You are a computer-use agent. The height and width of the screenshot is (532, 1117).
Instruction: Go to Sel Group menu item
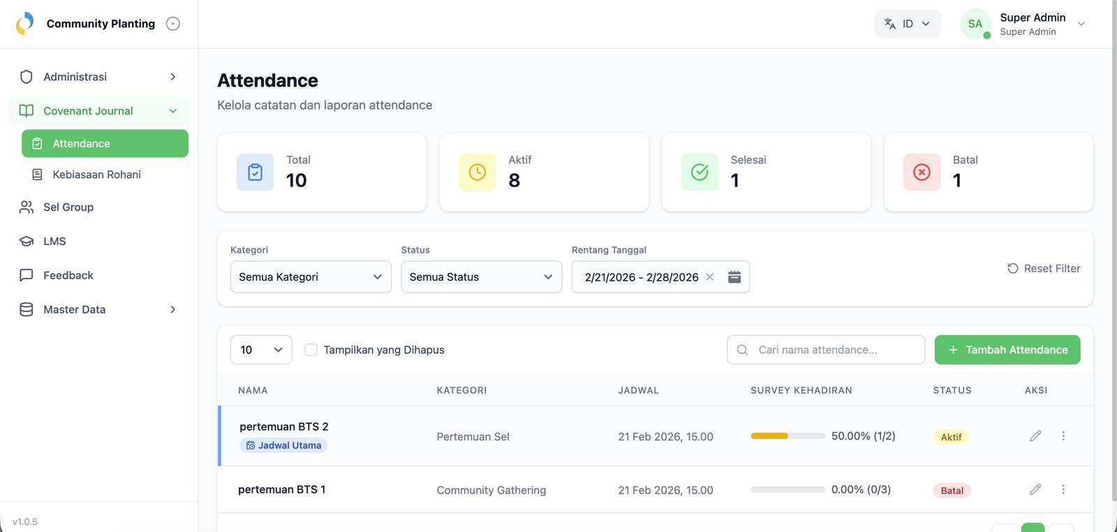click(x=98, y=207)
